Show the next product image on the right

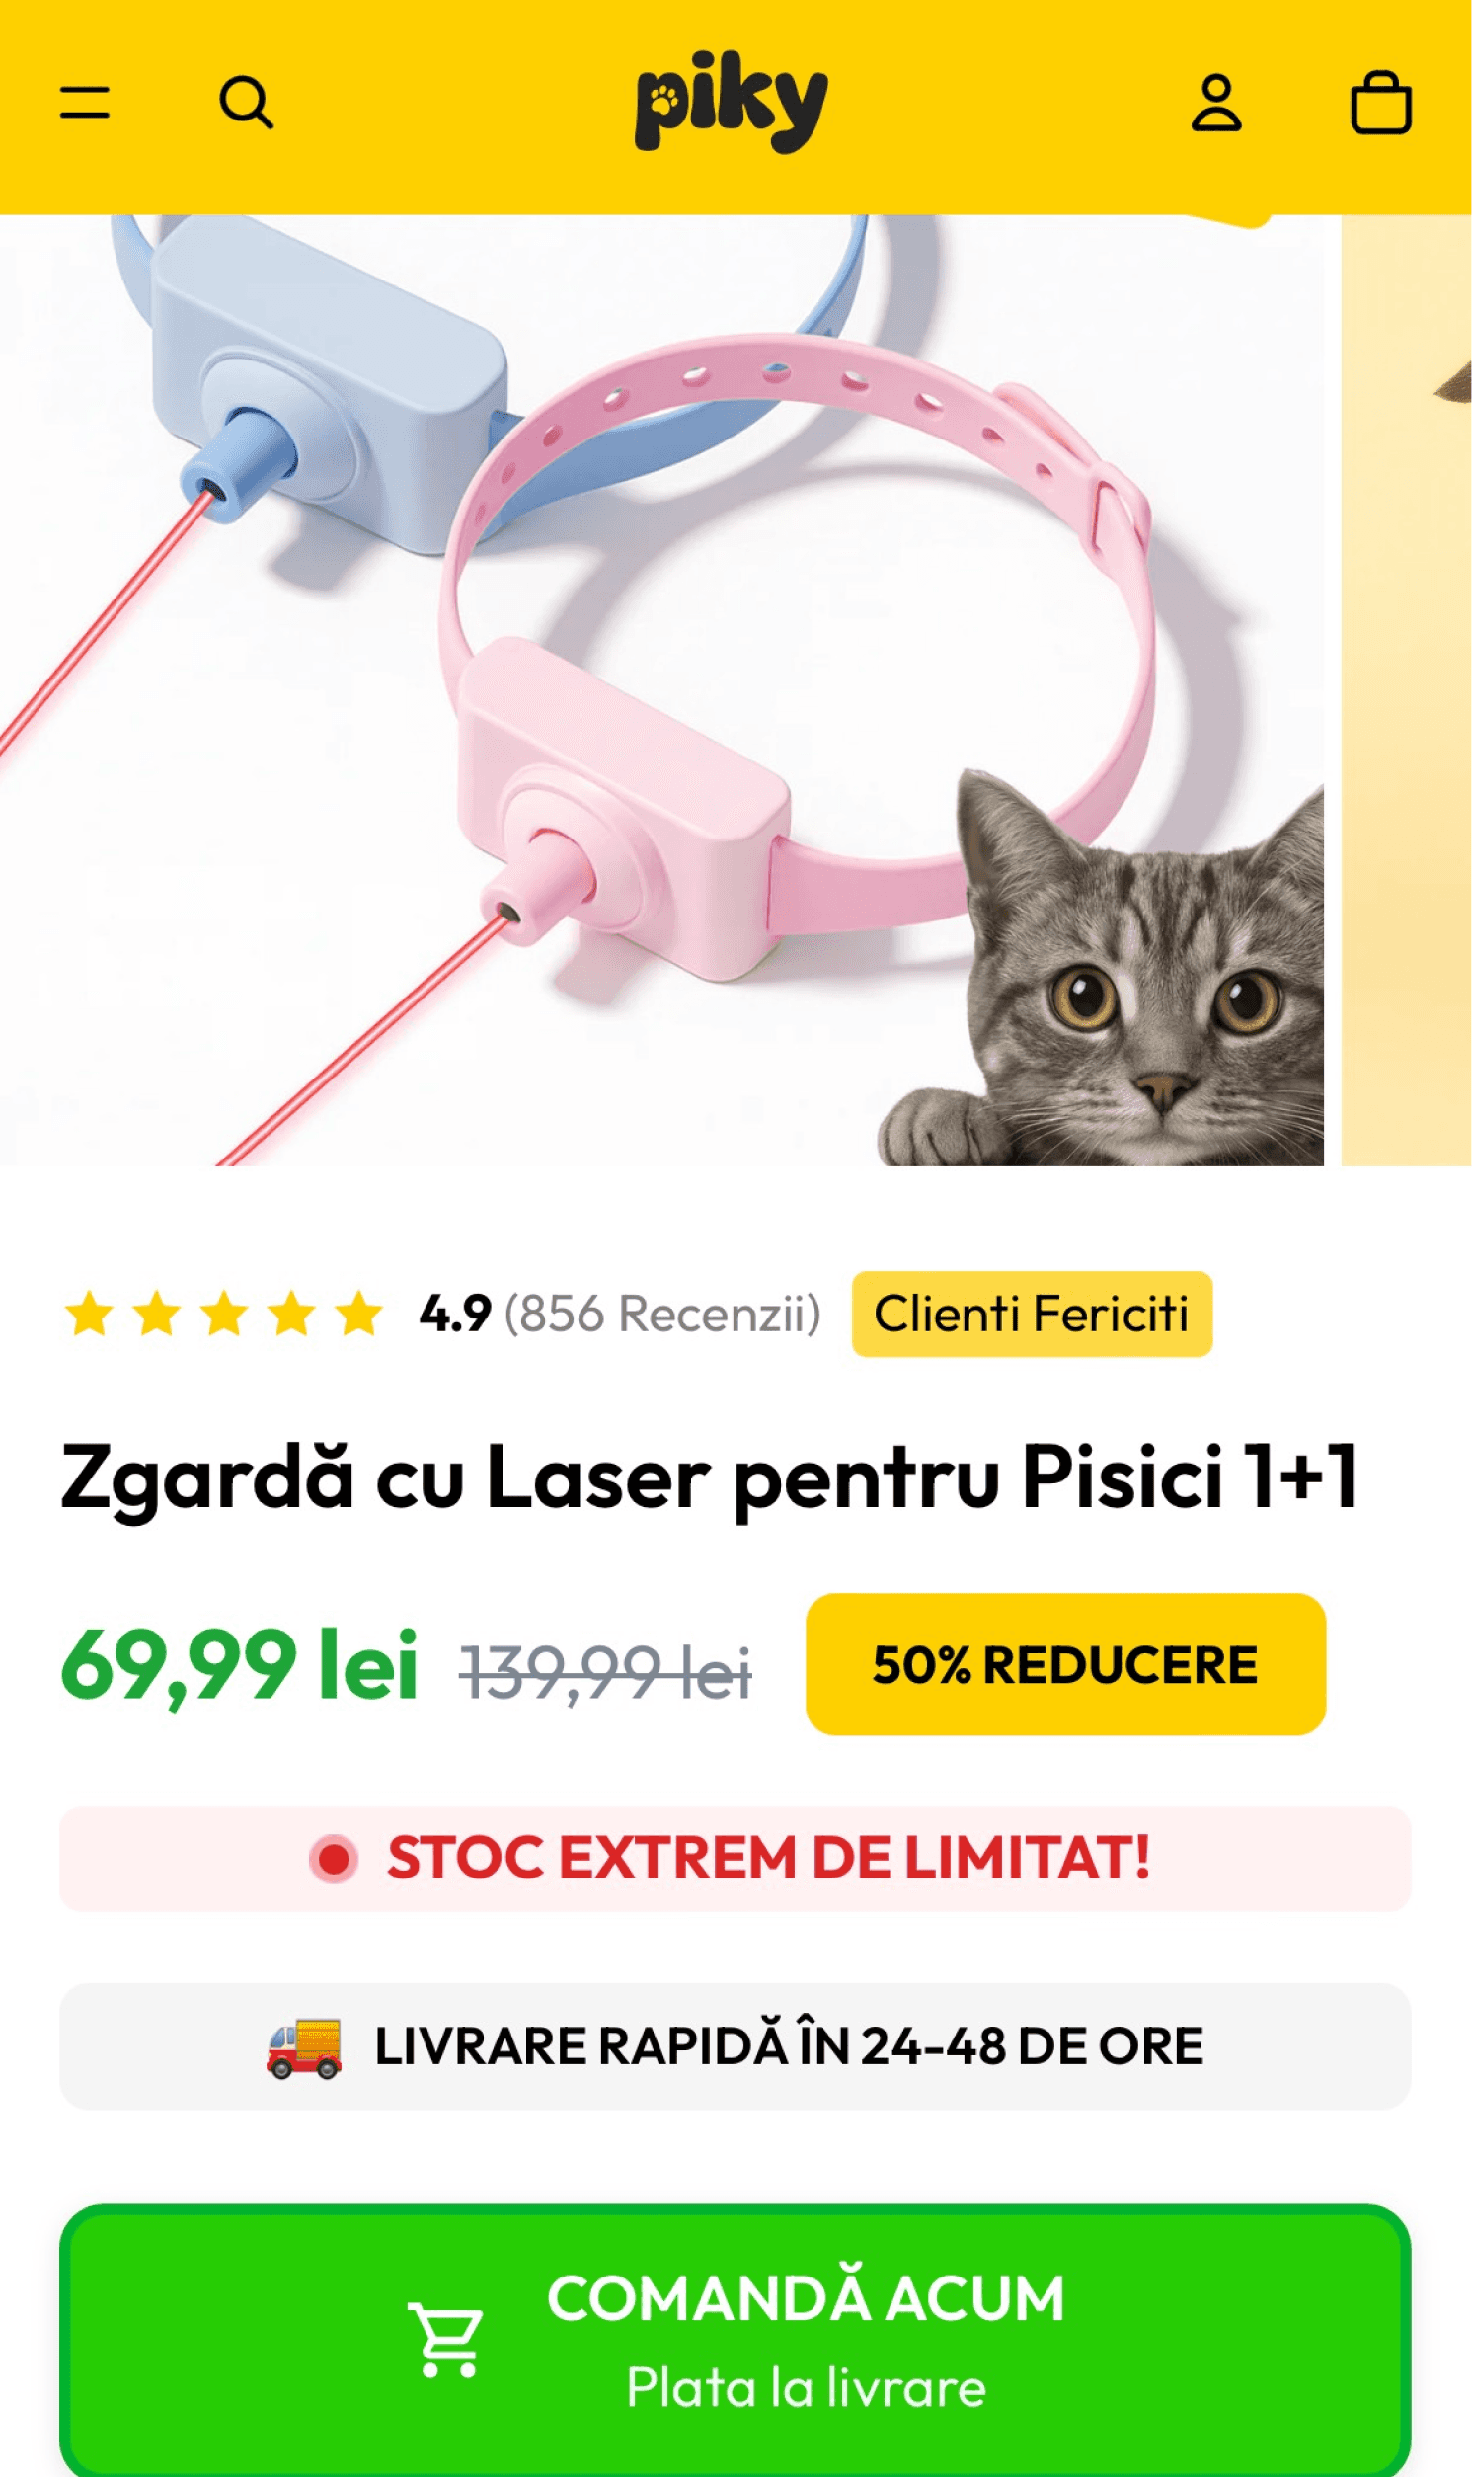point(1407,690)
